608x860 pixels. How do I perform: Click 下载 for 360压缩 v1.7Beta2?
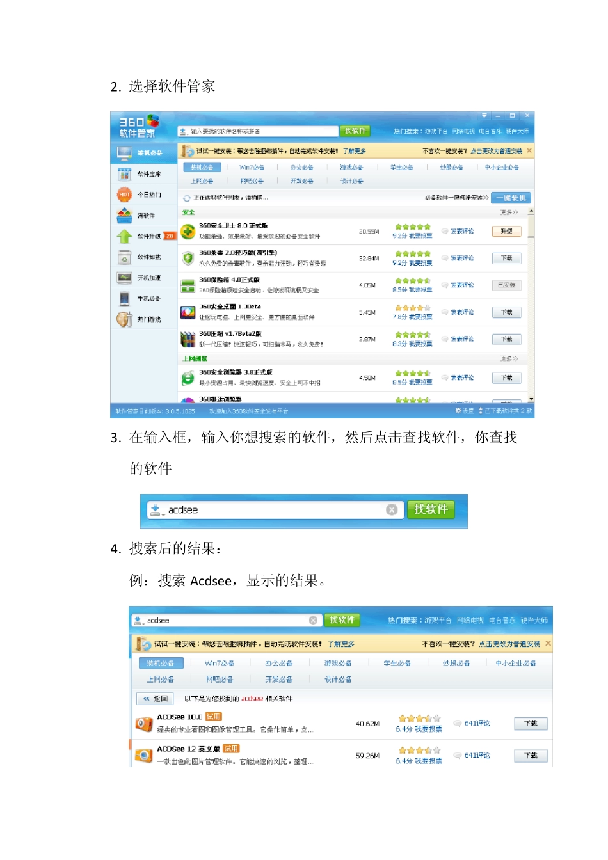pyautogui.click(x=507, y=339)
